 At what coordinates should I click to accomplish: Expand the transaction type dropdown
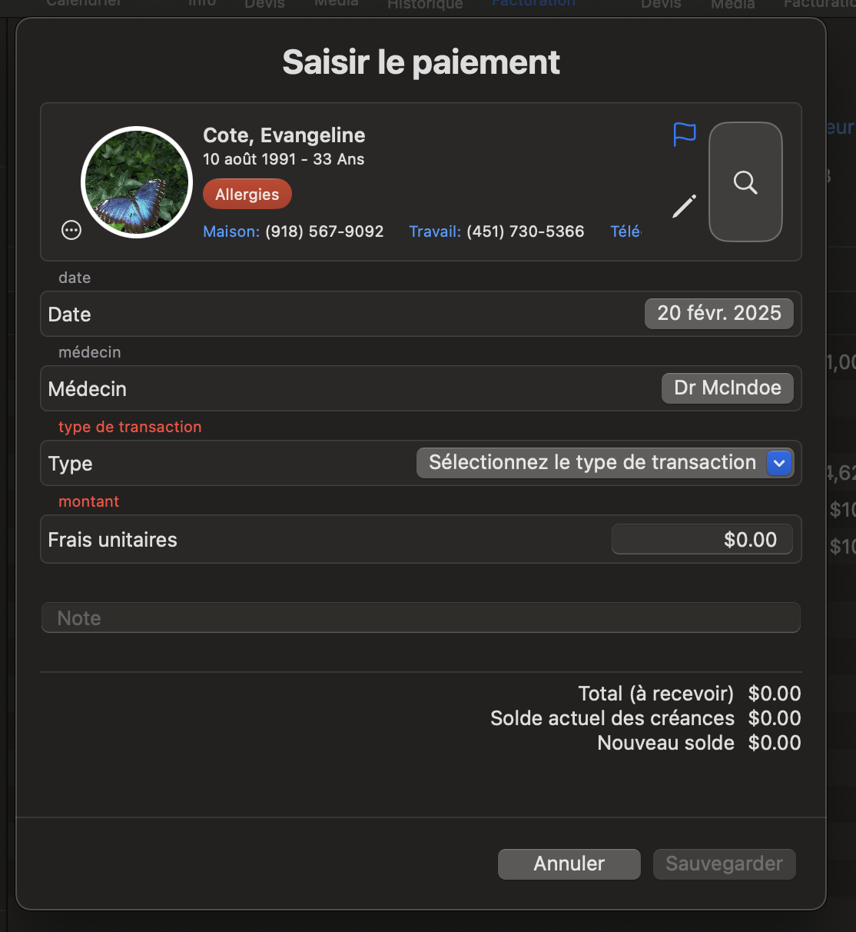click(x=605, y=463)
